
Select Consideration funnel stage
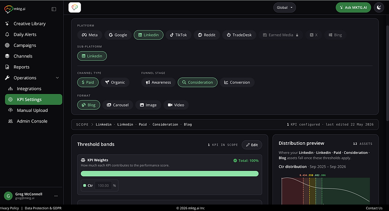(x=198, y=82)
